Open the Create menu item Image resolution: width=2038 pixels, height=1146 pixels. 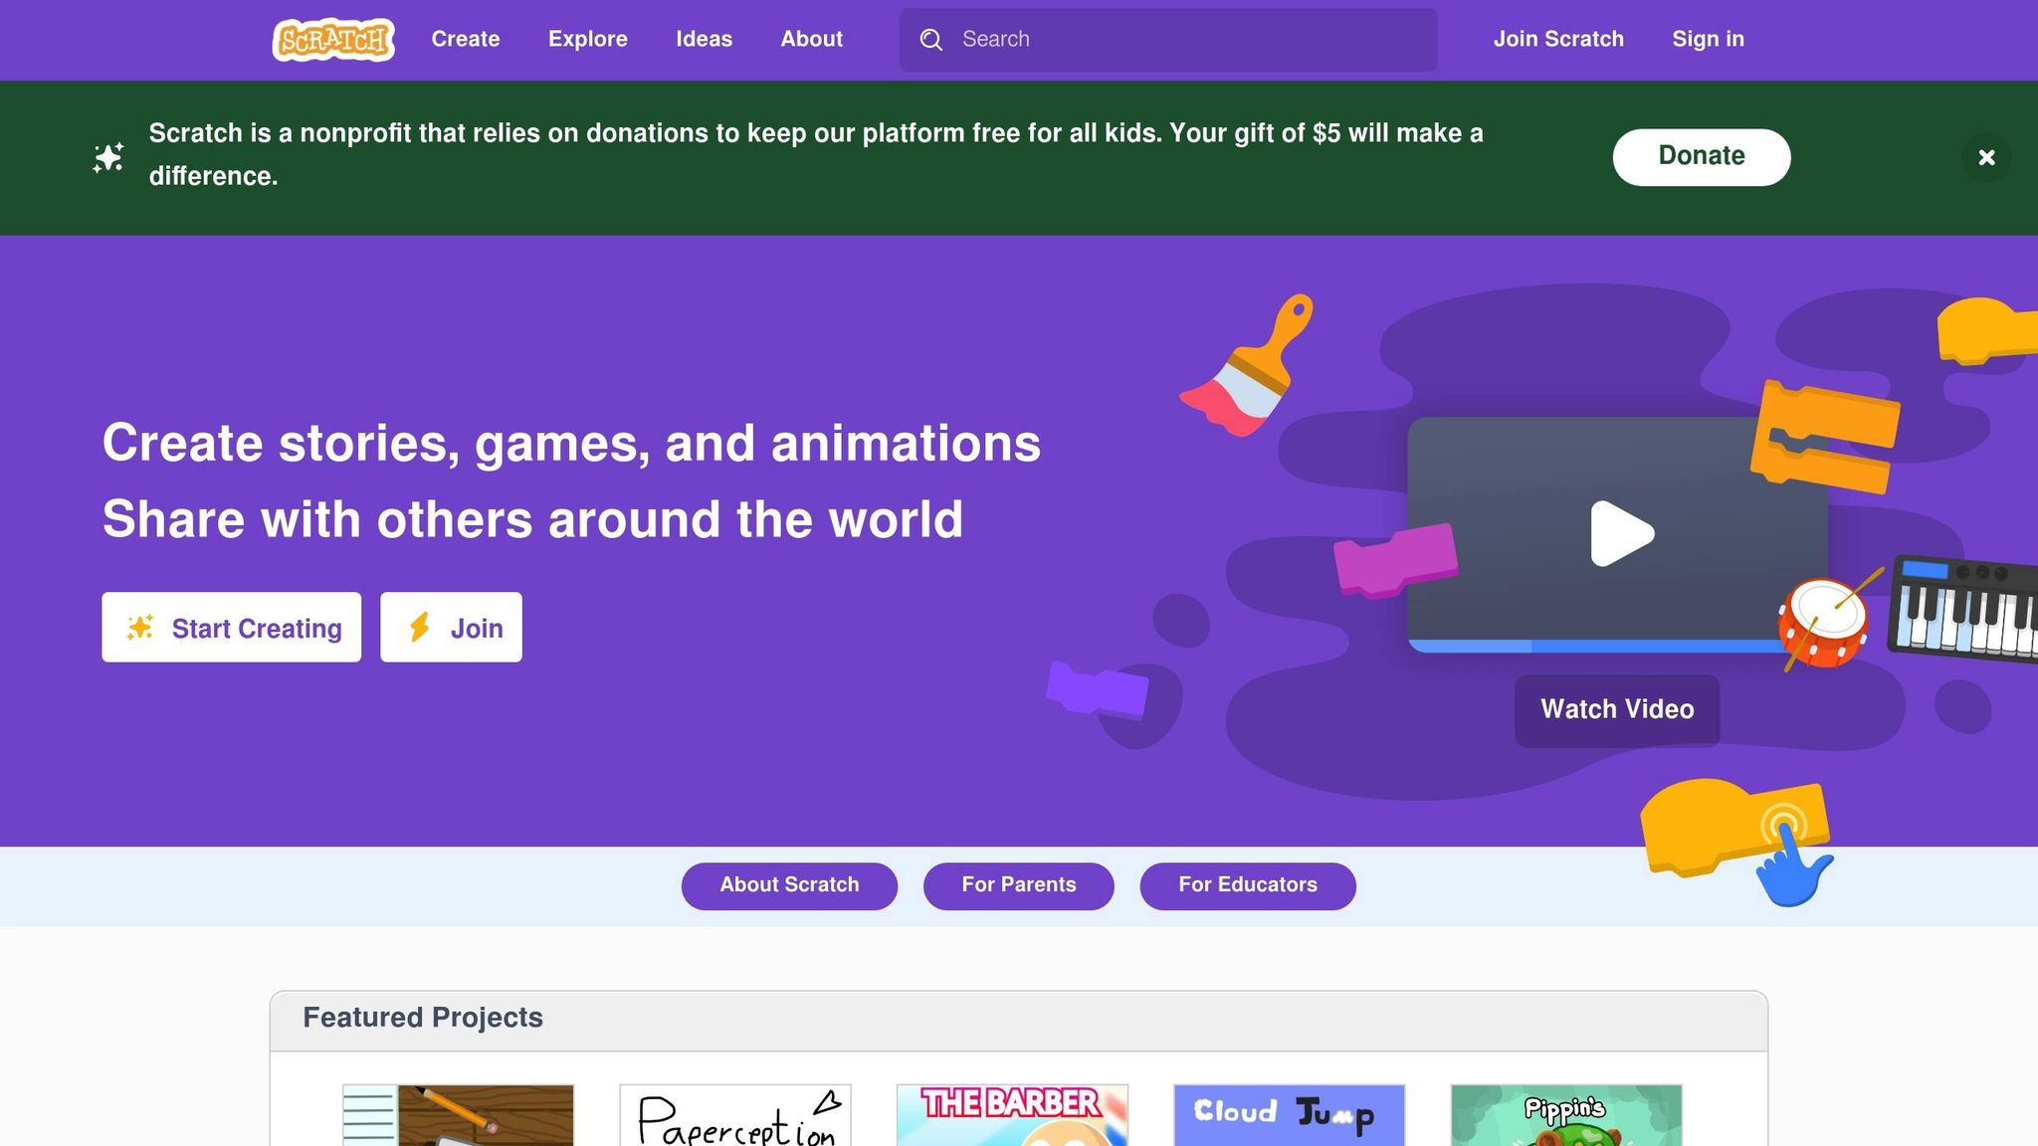point(466,40)
